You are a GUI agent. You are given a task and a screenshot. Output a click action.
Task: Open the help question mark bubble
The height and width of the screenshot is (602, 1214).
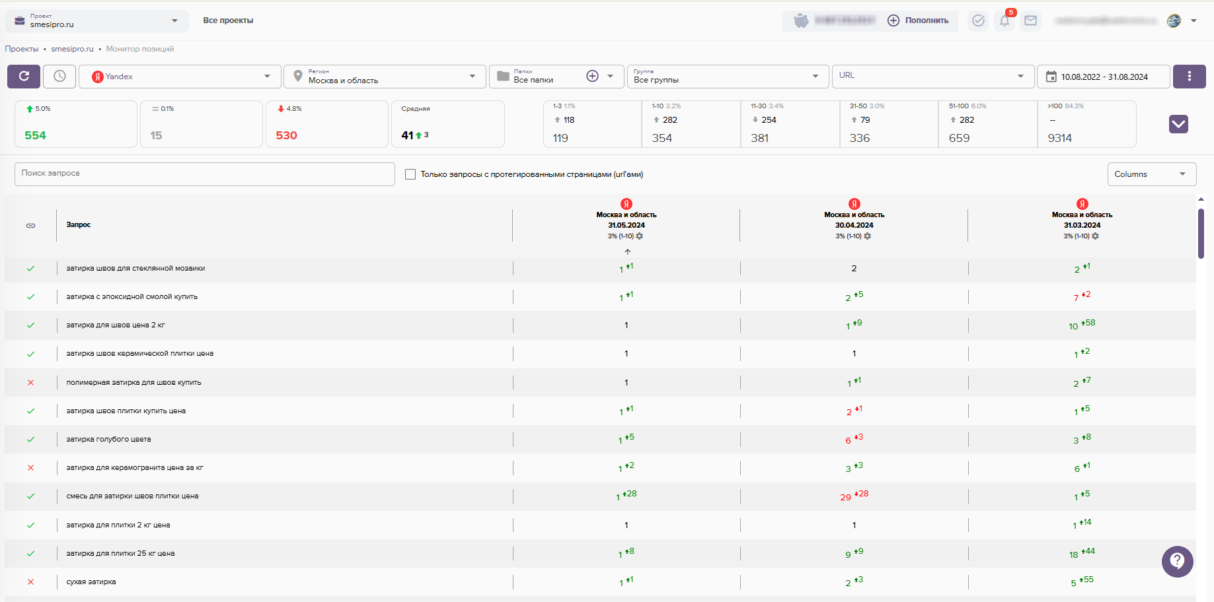point(1177,562)
